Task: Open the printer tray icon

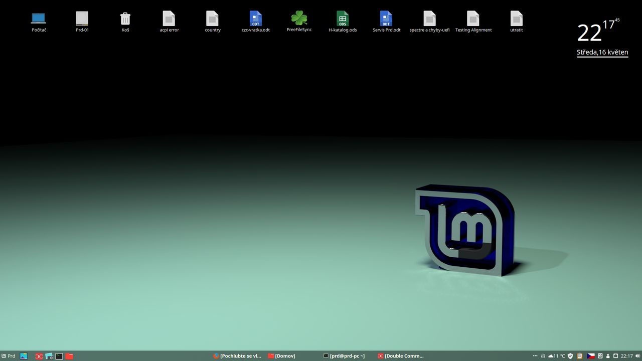Action: click(543, 356)
